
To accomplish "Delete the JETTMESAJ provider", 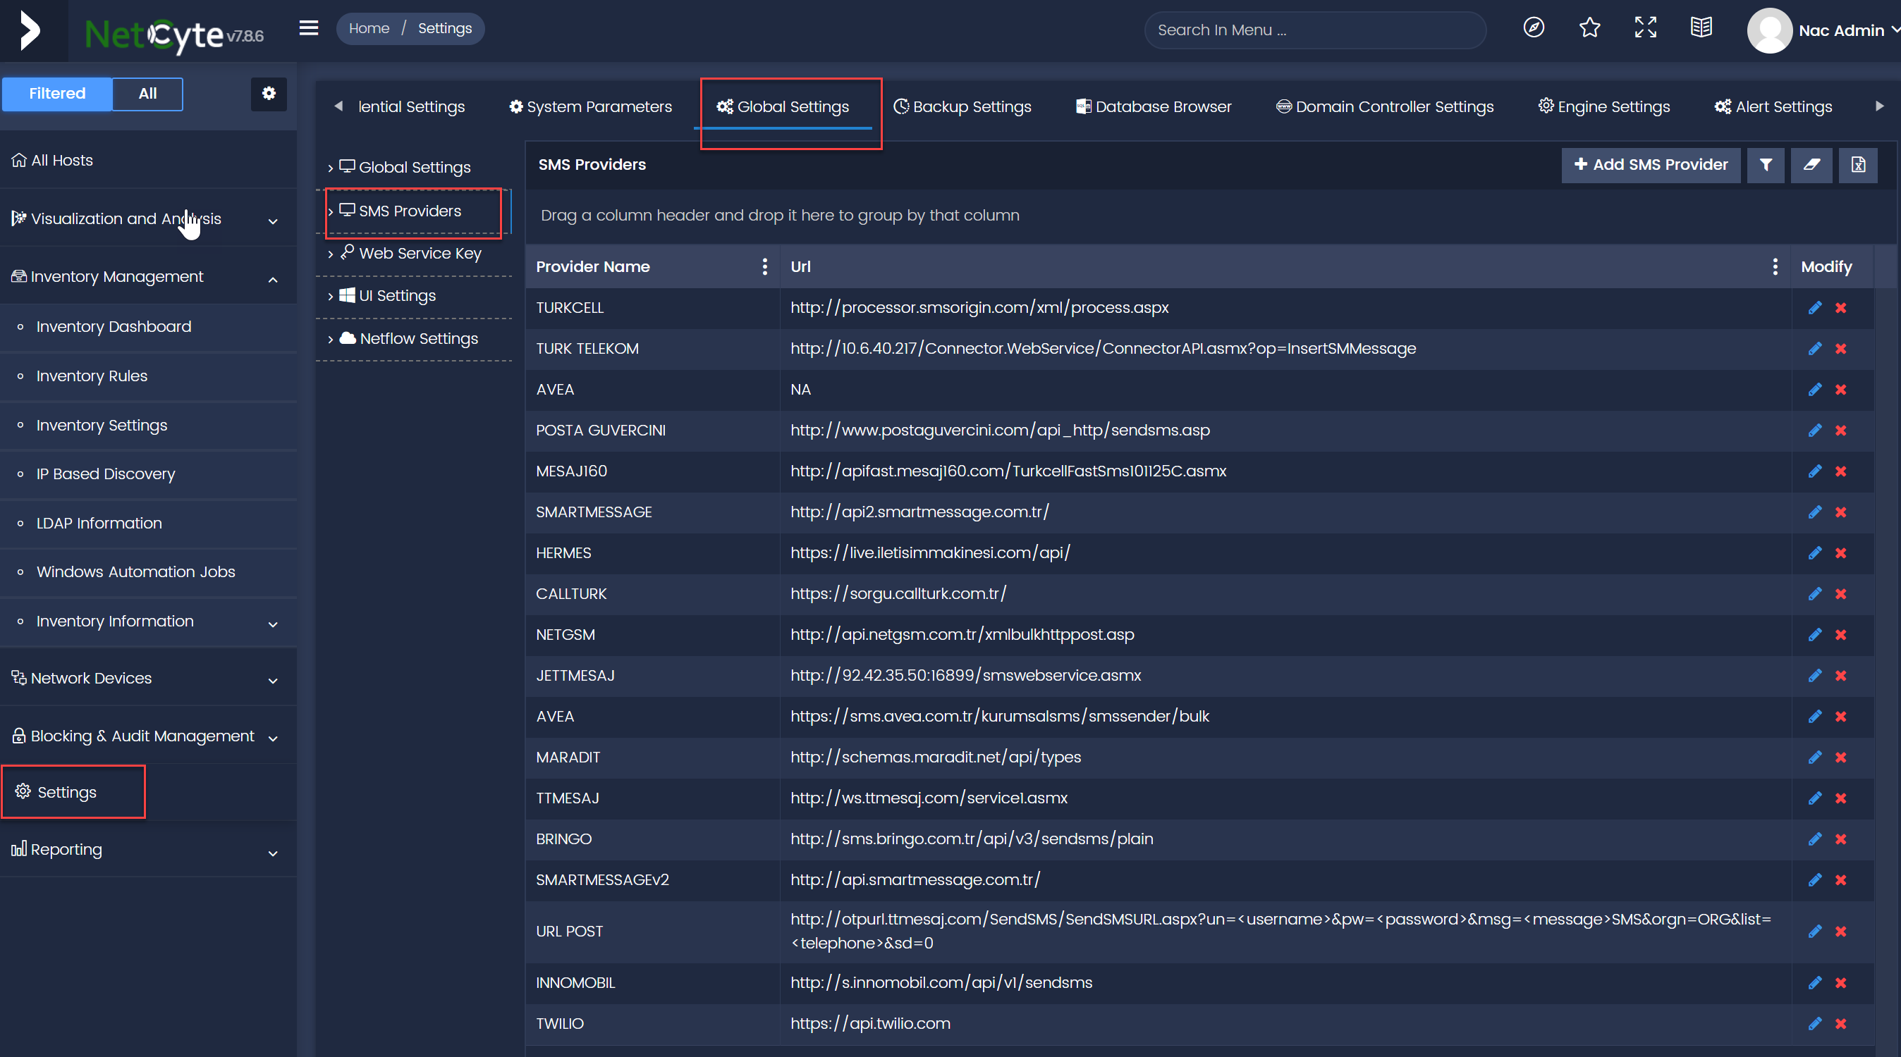I will [x=1840, y=676].
